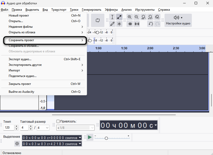The width and height of the screenshot is (213, 155).
Task: Select the Selection (I-beam) tool
Action: [112, 17]
